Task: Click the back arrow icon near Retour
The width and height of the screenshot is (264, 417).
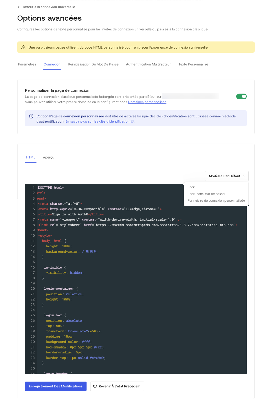Action: (19, 7)
